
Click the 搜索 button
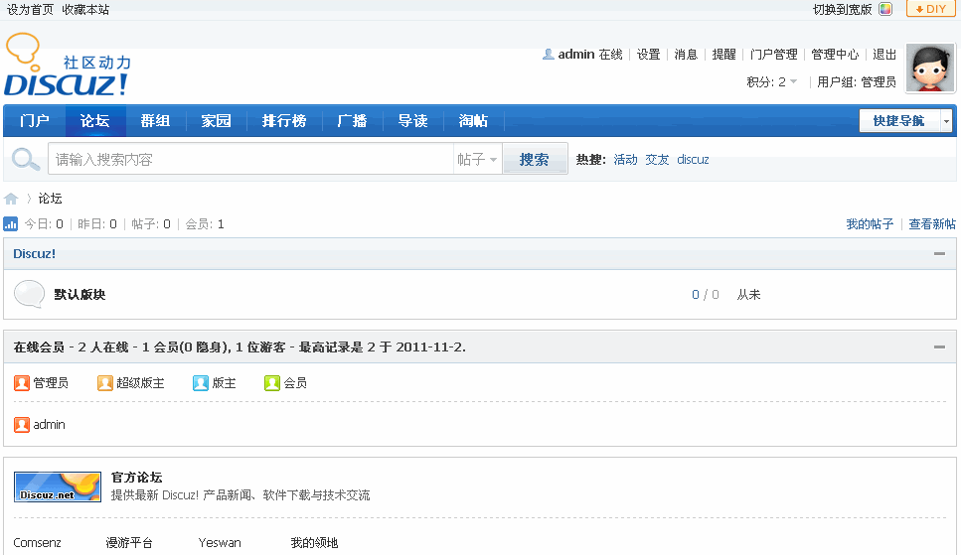[x=535, y=159]
